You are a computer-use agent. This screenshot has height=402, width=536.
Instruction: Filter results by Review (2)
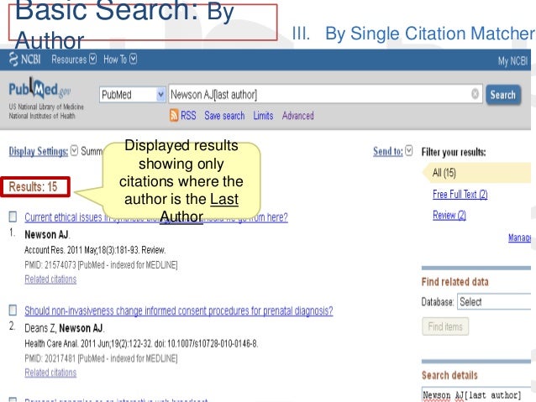449,215
